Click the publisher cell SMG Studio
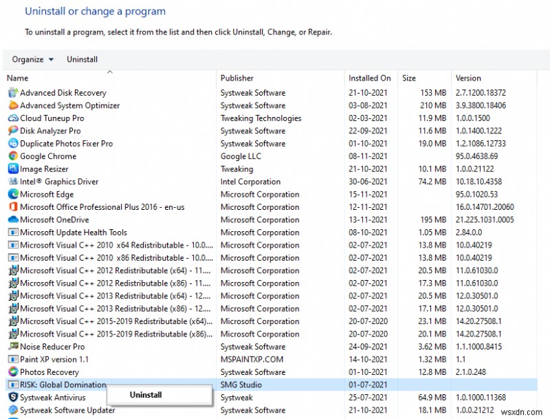This screenshot has height=419, width=550. pos(241,385)
